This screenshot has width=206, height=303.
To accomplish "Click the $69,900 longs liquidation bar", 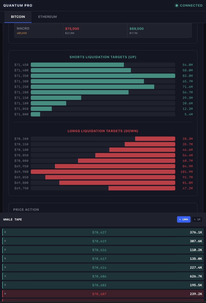I will [103, 172].
